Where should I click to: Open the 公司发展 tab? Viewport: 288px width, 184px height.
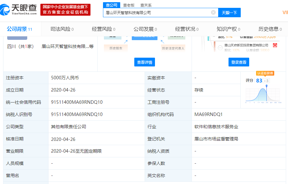[145, 29]
